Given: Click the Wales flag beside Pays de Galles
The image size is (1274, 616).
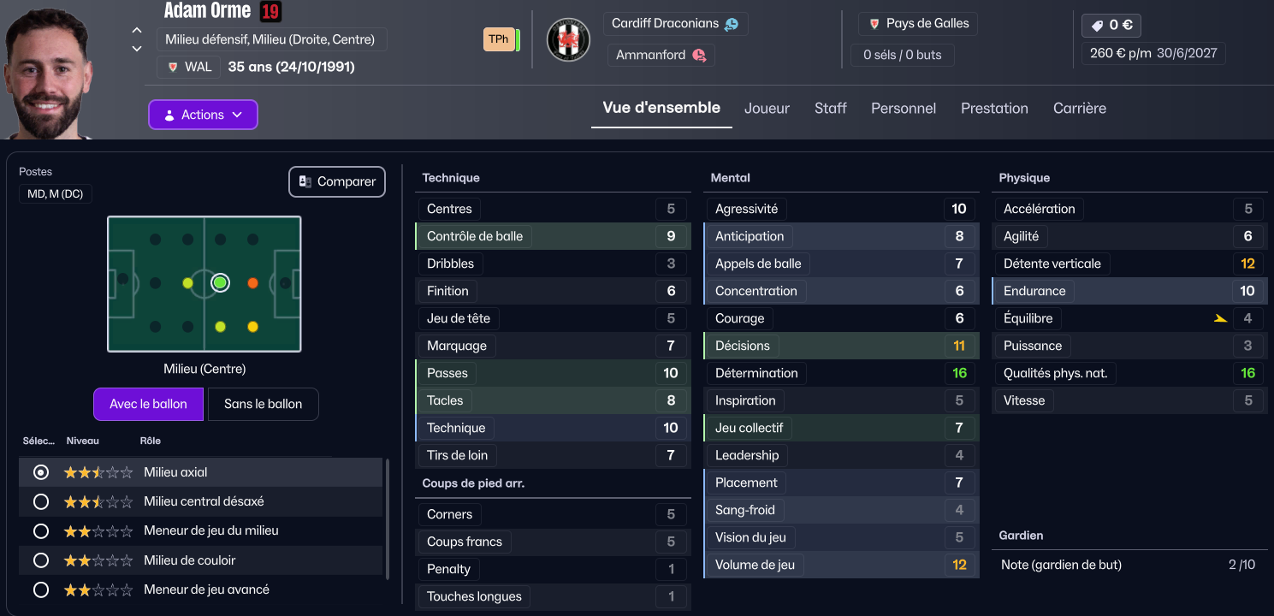Looking at the screenshot, I should tap(874, 24).
